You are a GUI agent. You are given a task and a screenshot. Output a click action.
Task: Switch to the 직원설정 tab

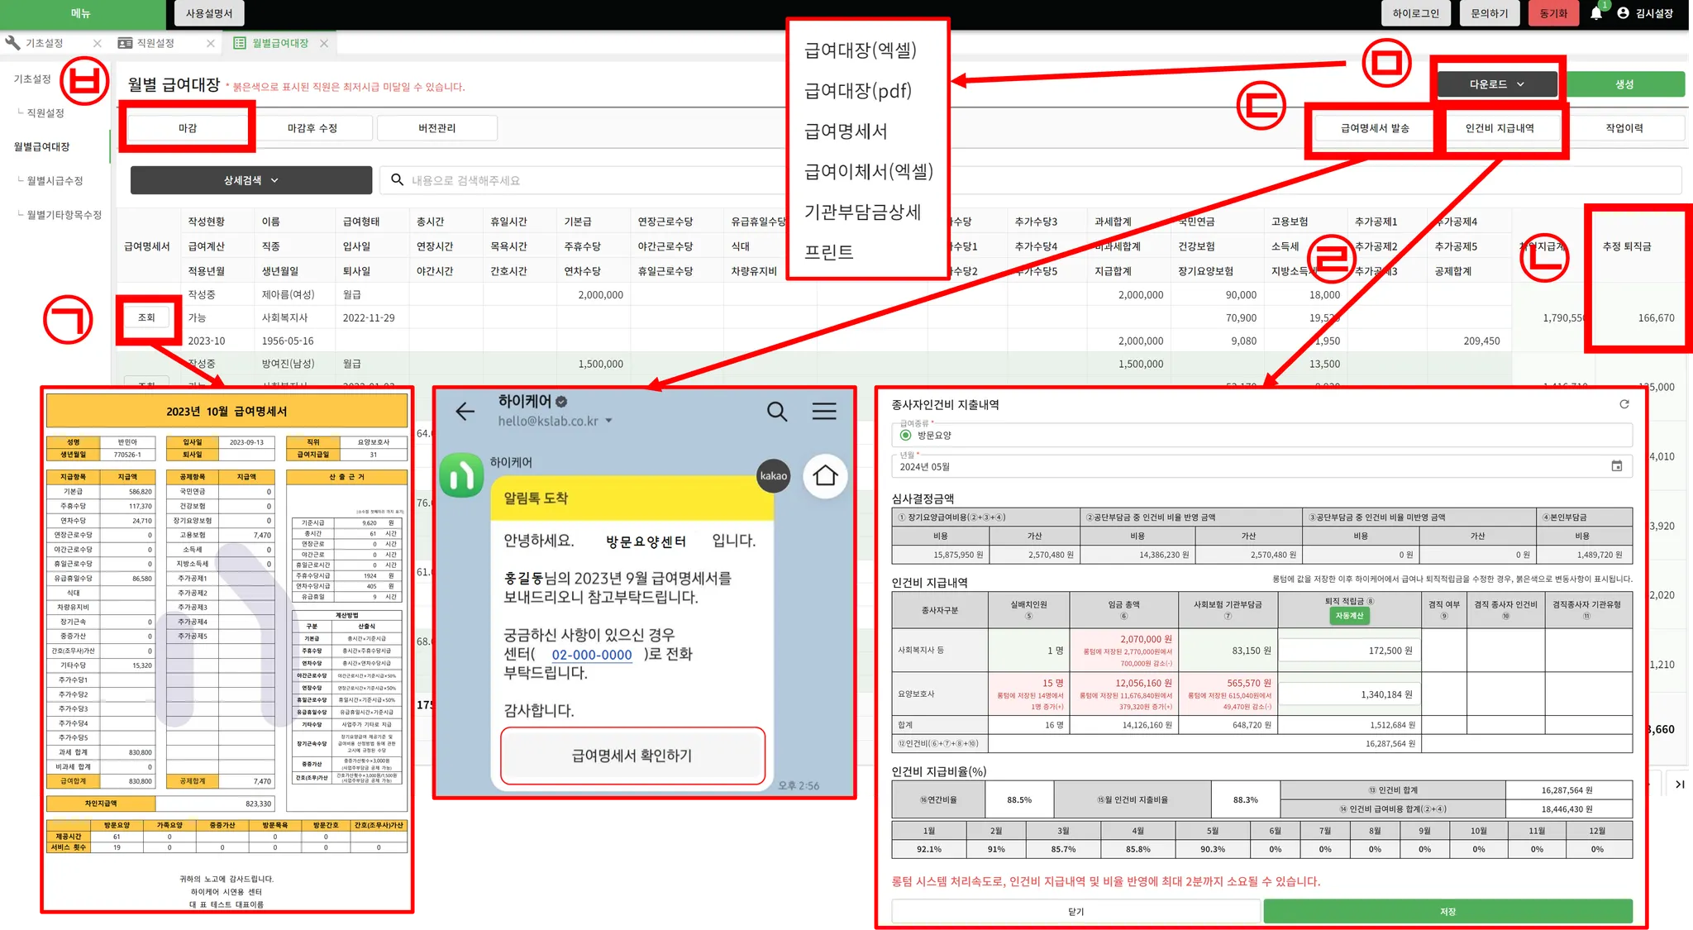tap(155, 43)
